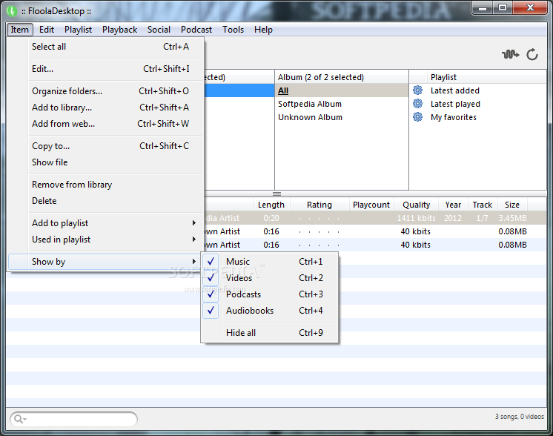Choose Add from web... entry

click(x=106, y=124)
